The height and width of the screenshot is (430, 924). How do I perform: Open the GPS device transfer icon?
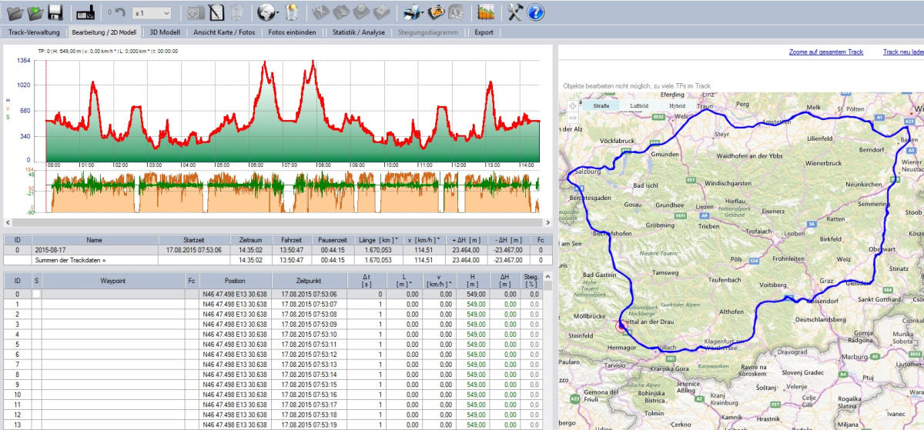coord(85,12)
